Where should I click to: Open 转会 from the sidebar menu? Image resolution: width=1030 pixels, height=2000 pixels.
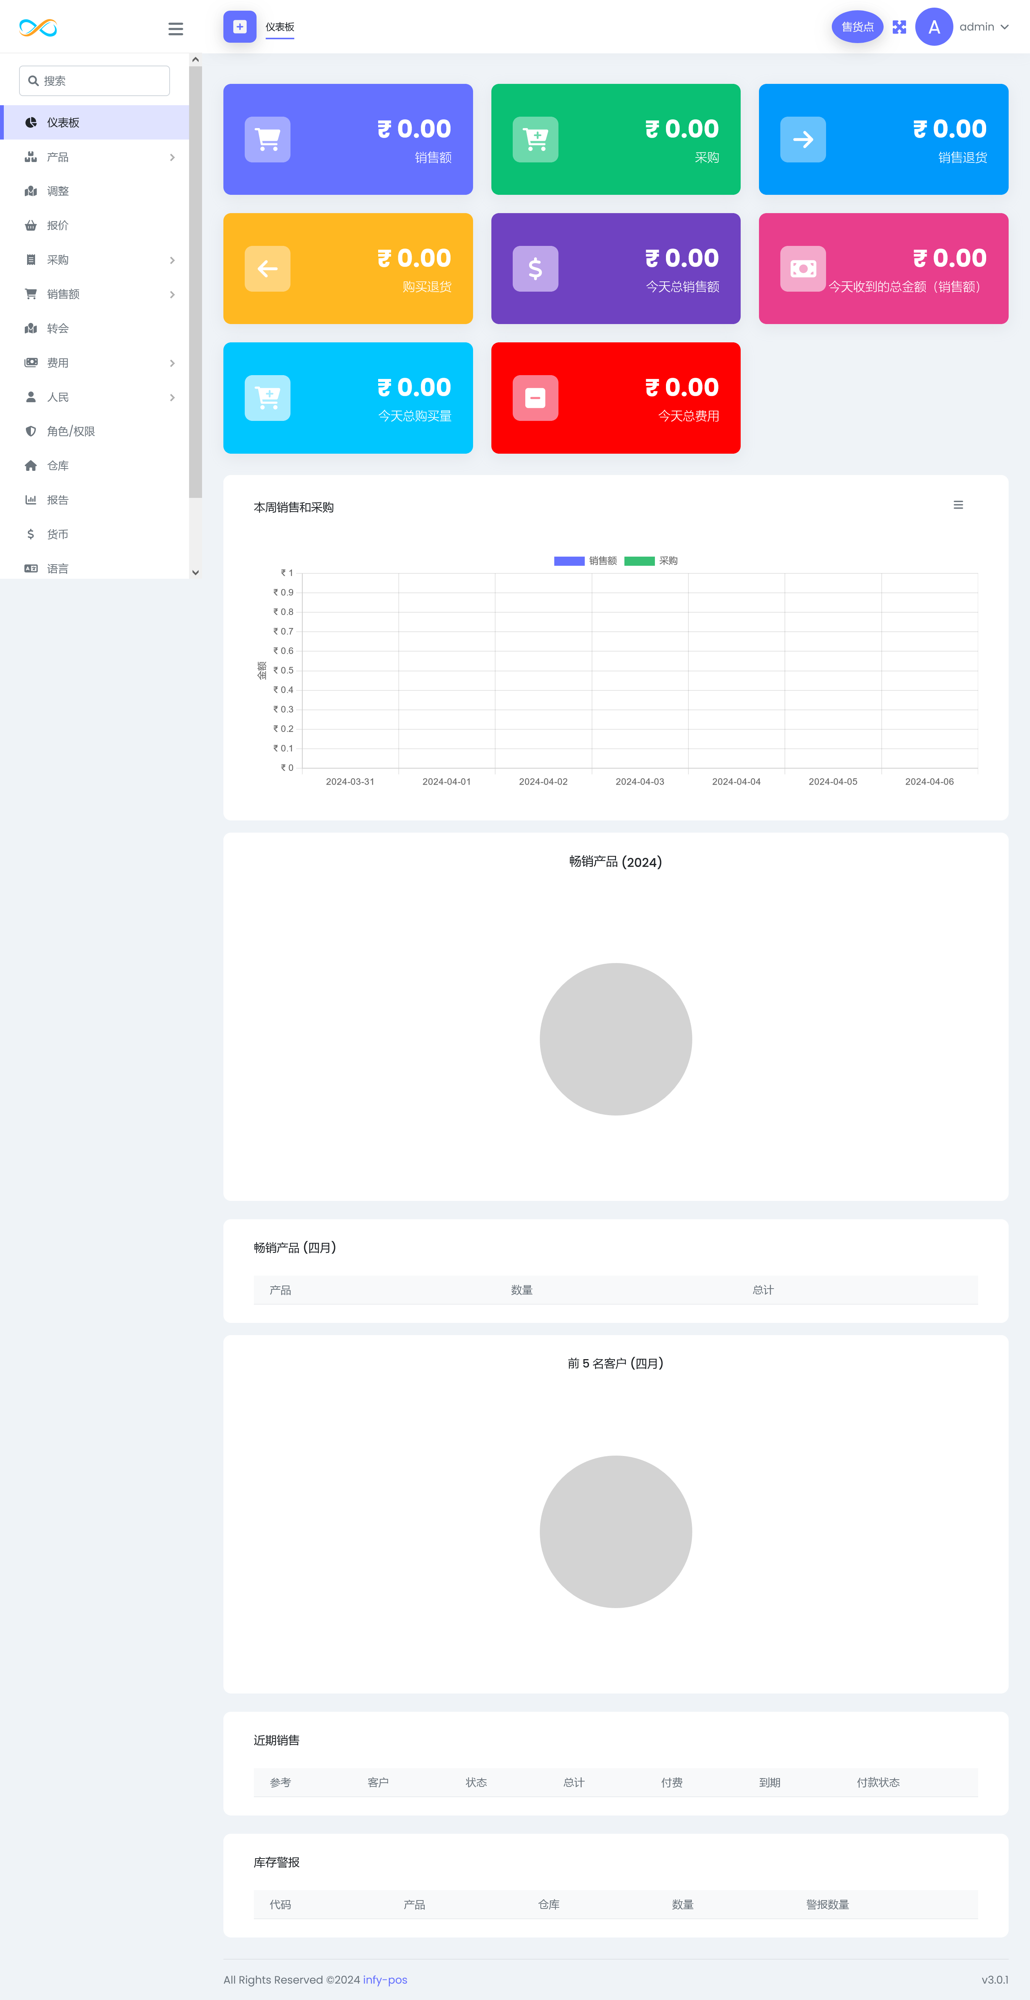[x=95, y=328]
